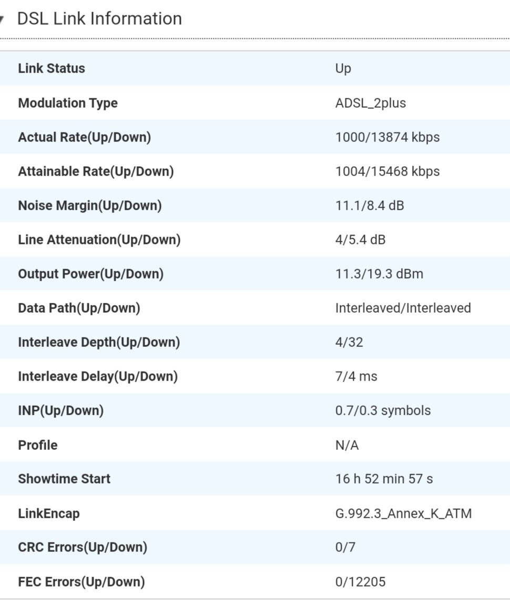The width and height of the screenshot is (510, 616).
Task: Click the Showtime Start duration value
Action: pos(384,479)
